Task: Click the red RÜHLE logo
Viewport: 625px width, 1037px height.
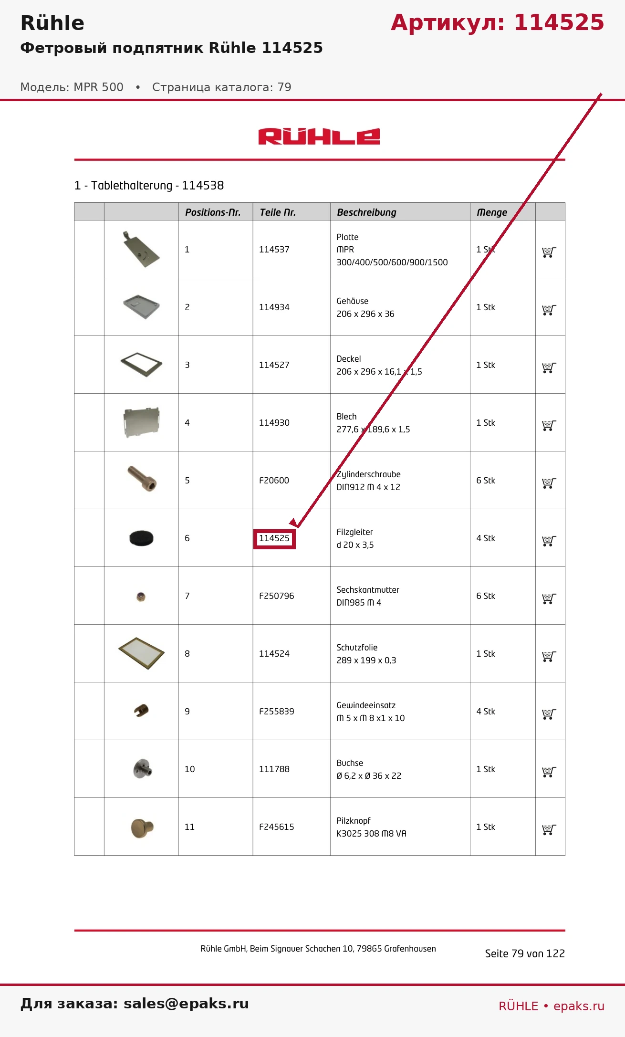Action: 319,136
